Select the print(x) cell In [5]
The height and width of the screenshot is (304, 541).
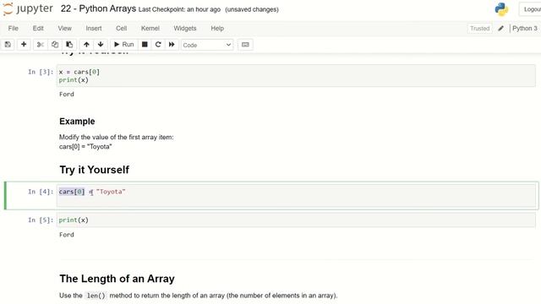coord(296,220)
